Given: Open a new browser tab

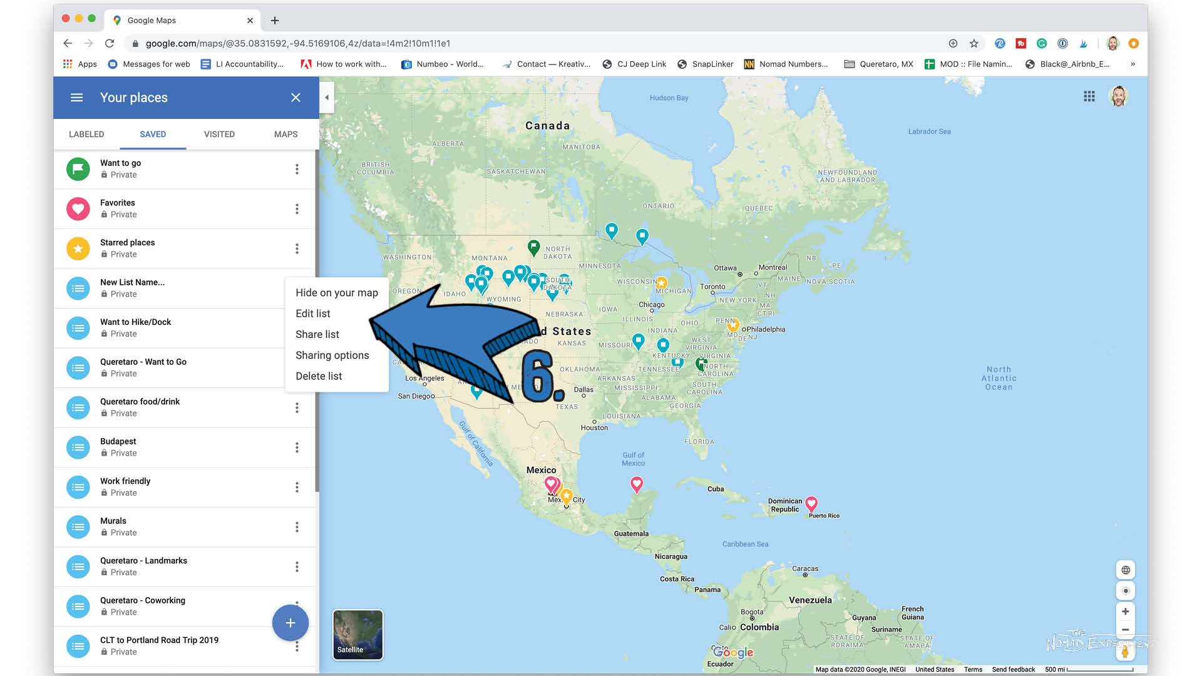Looking at the screenshot, I should coord(274,21).
